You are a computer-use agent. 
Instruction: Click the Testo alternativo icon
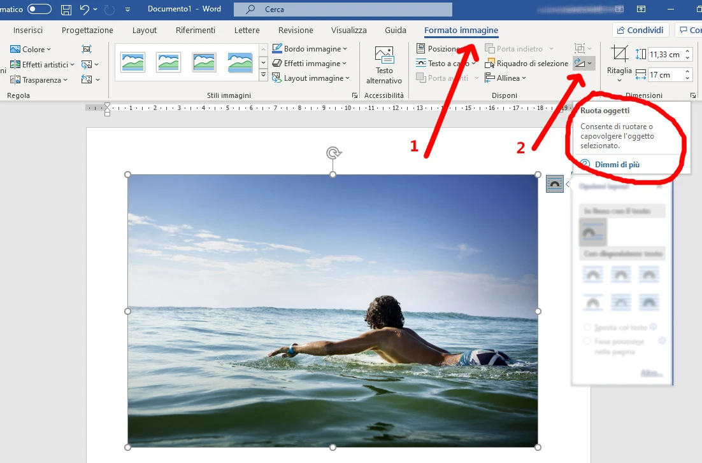click(384, 56)
